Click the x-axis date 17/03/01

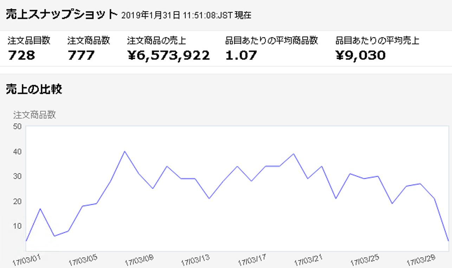click(27, 260)
